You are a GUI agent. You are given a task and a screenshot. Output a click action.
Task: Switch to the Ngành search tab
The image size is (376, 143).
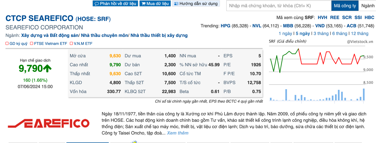tap(368, 6)
